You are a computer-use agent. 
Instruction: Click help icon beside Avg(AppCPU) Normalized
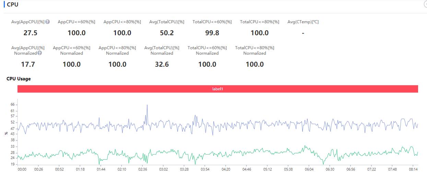pyautogui.click(x=40, y=53)
